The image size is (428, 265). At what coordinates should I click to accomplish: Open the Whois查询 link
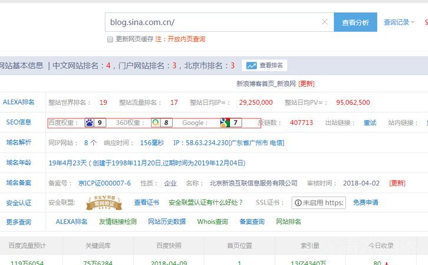pos(213,221)
